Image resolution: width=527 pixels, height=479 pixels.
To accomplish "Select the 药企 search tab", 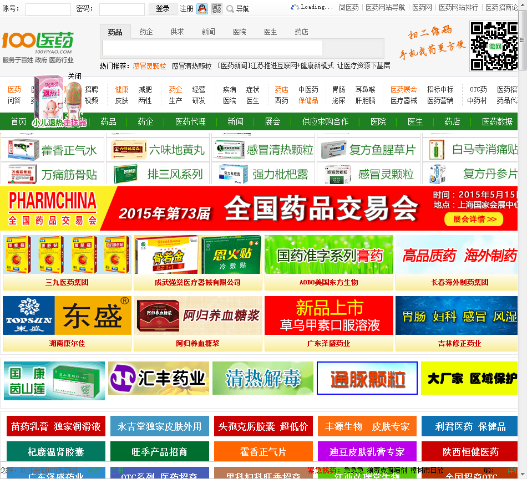I will [x=146, y=32].
